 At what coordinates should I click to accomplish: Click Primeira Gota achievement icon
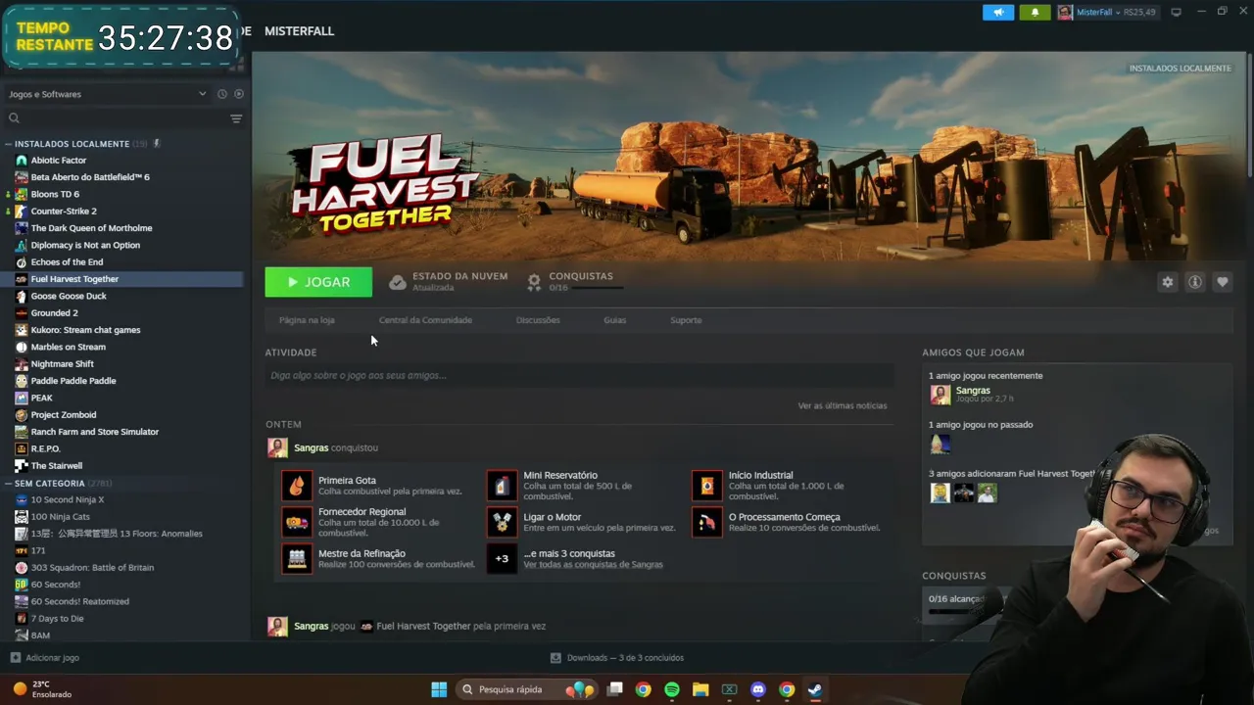[297, 486]
